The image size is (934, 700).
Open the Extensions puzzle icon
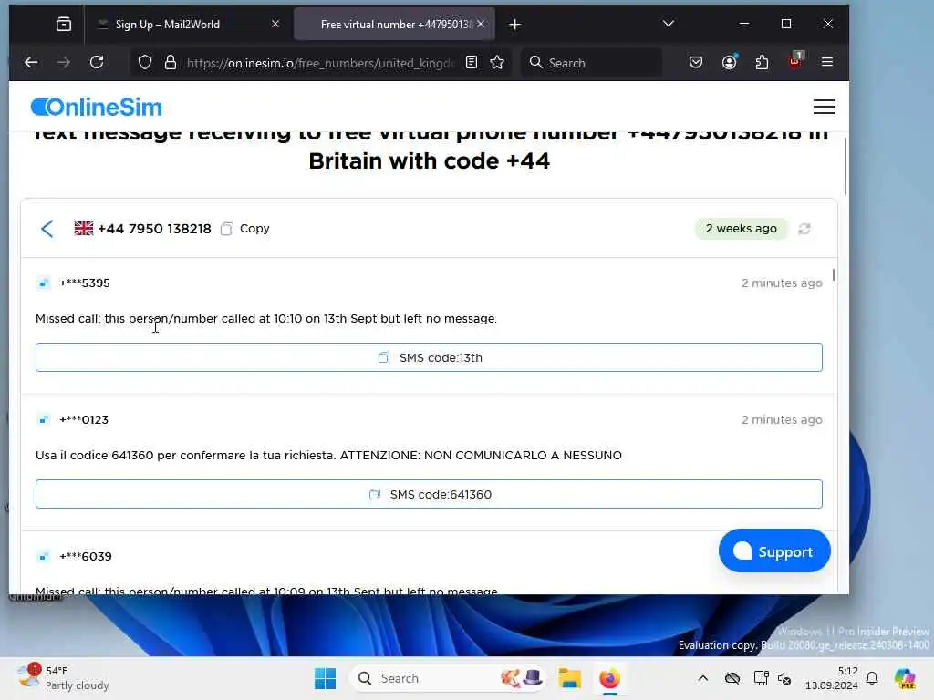(x=762, y=63)
